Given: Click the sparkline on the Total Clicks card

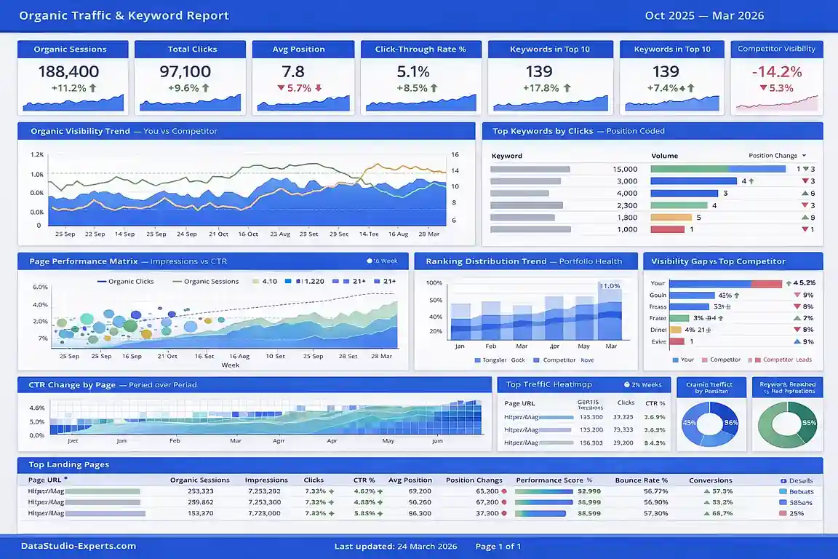Looking at the screenshot, I should point(189,106).
